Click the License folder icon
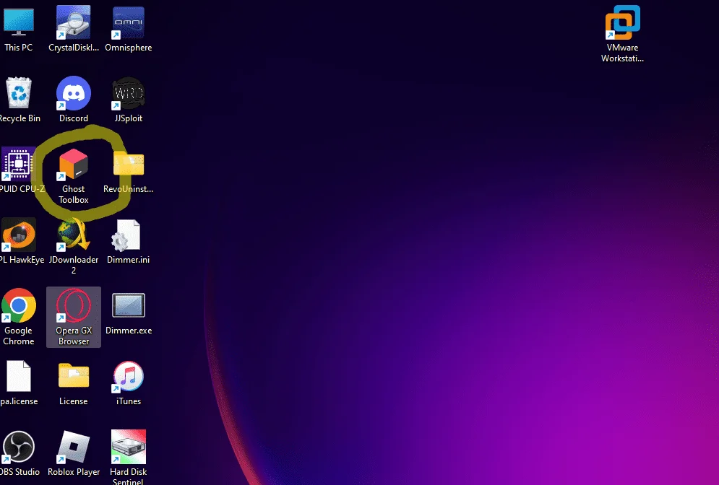 74,375
